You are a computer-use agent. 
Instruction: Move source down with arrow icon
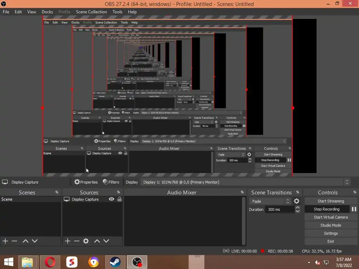[x=106, y=241]
